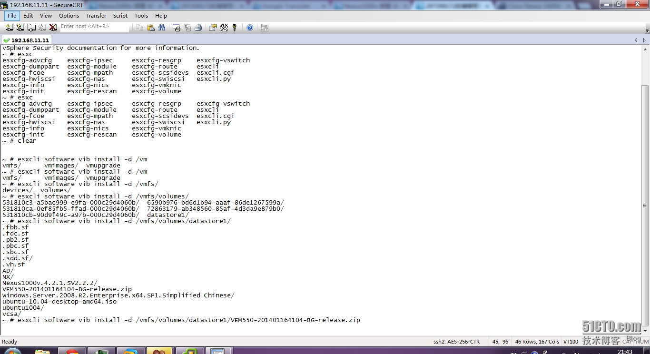The height and width of the screenshot is (354, 650).
Task: Open the Tools menu
Action: click(x=141, y=16)
